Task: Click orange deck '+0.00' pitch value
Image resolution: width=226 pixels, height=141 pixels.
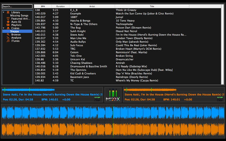Action: (188, 100)
